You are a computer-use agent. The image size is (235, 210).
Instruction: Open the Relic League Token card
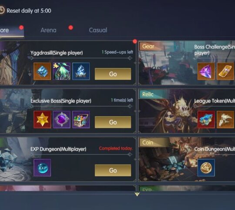click(187, 111)
